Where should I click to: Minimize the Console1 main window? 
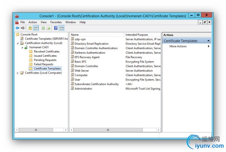point(192,15)
